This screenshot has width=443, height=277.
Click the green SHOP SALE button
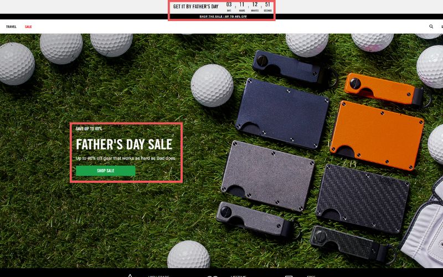pos(106,171)
